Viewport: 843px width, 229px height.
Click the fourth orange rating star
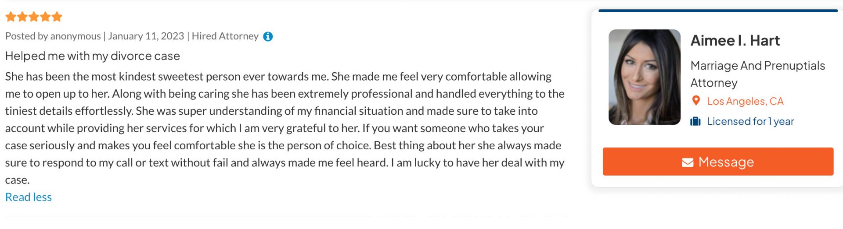coord(45,17)
